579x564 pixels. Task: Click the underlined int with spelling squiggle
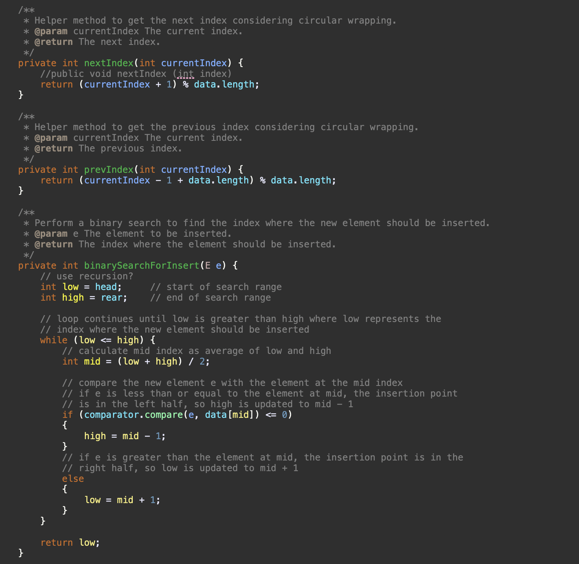(x=185, y=73)
